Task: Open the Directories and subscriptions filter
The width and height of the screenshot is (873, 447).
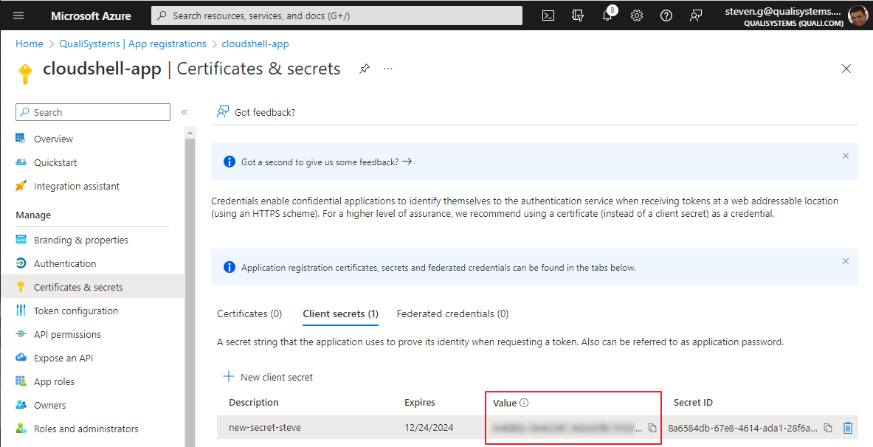Action: pos(578,15)
